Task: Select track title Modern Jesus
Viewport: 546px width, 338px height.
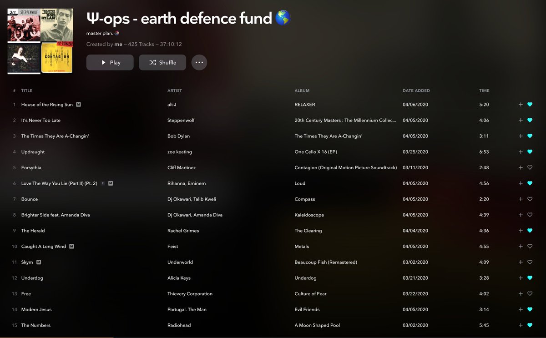Action: [36, 310]
